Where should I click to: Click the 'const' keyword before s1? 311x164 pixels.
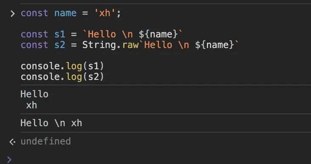pyautogui.click(x=34, y=34)
